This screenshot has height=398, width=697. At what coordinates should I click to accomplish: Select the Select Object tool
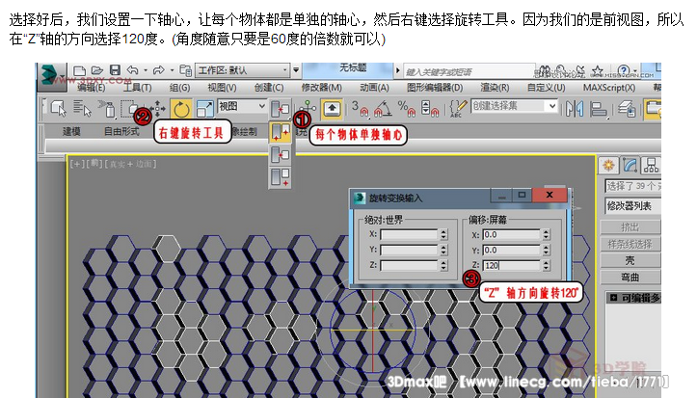58,108
